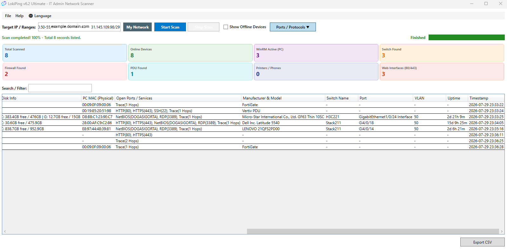Select the timestamp 2026-07-29 23:36:28
Viewport: 507px width, 249px height.
pos(486,147)
